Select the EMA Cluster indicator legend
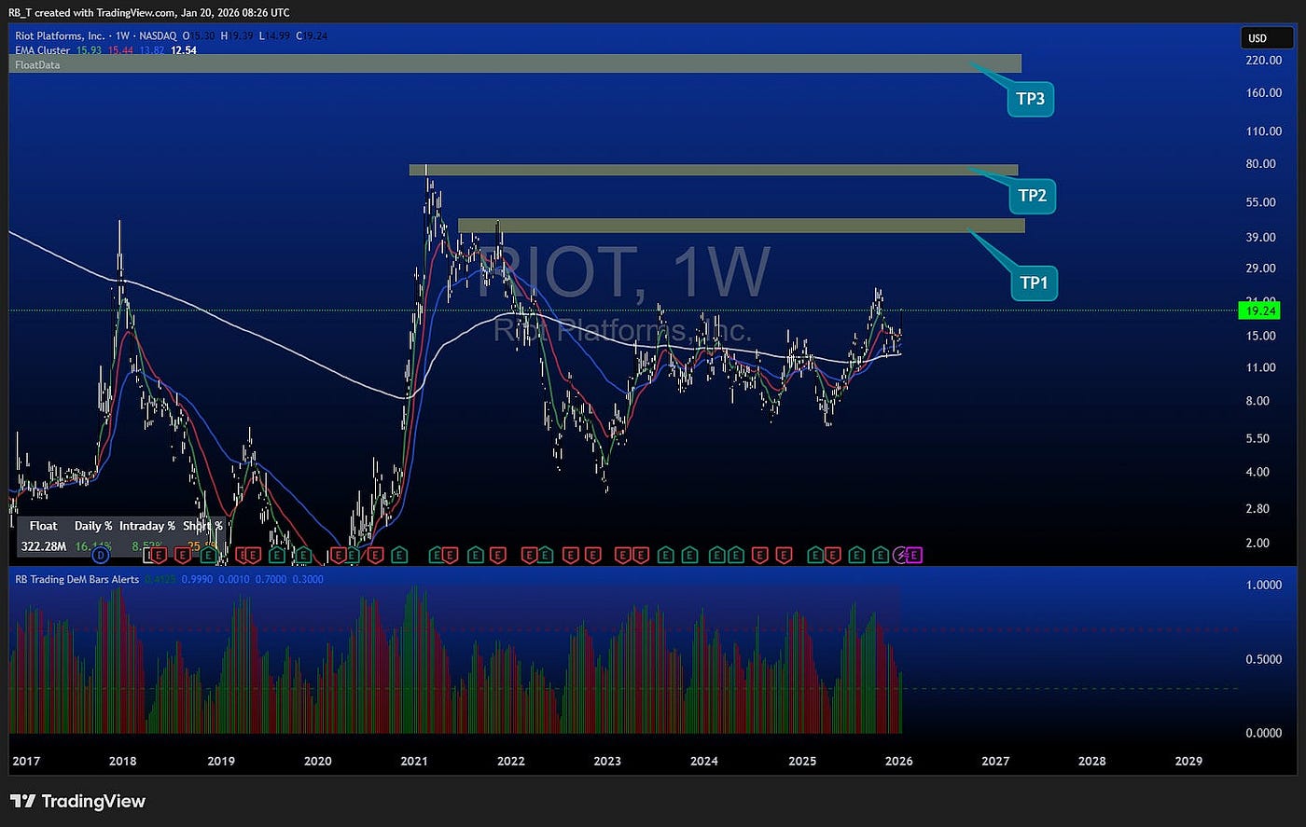The width and height of the screenshot is (1306, 827). [x=43, y=50]
